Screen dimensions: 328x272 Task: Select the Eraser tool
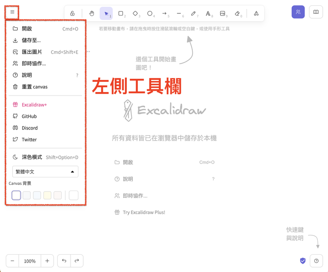(237, 13)
